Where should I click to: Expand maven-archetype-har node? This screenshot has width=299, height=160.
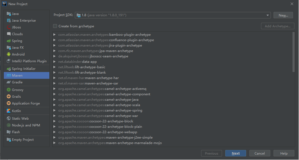click(x=54, y=78)
